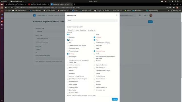Open the Computer key... bookmark
Screen dimensions: 182x102
point(36,11)
